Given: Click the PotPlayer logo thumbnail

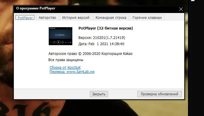Looking at the screenshot, I should [x=61, y=36].
